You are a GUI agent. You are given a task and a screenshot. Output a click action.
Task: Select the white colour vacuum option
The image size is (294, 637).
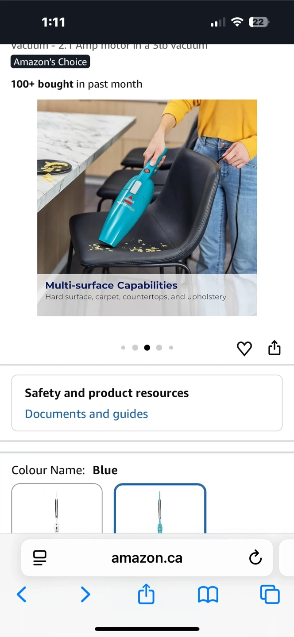tap(57, 509)
